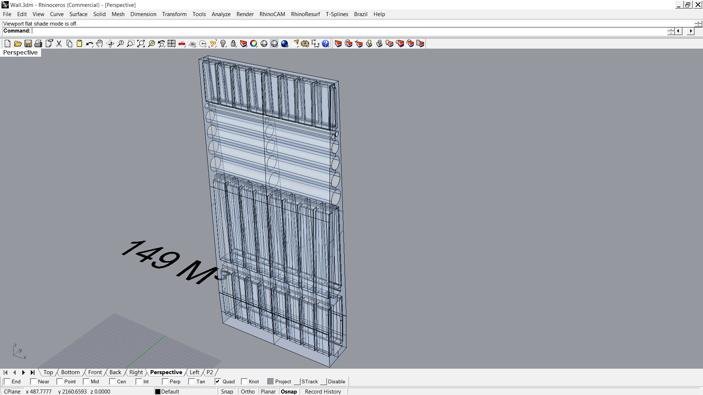Click the Zoom Extents icon
Viewport: 703px width, 395px height.
click(141, 44)
